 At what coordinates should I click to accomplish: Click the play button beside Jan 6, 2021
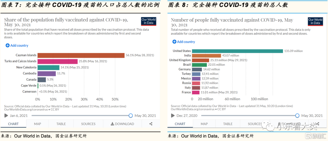point(6,116)
